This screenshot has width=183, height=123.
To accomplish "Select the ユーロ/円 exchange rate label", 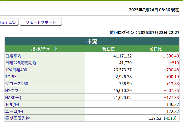I will 14,111.
